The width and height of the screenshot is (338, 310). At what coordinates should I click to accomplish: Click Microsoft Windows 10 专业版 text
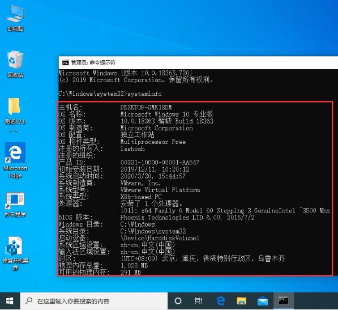[166, 114]
